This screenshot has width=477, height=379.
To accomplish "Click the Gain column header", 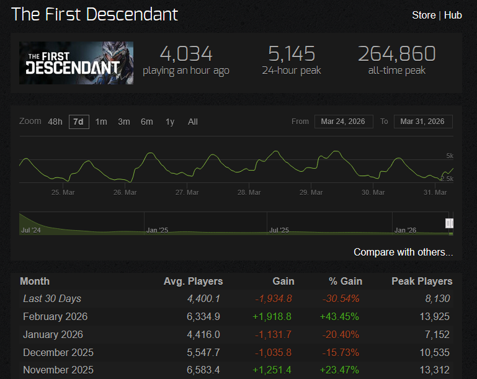I will (283, 282).
